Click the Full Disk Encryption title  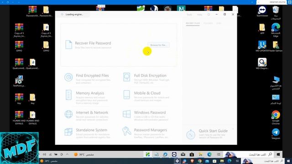pyautogui.click(x=150, y=76)
